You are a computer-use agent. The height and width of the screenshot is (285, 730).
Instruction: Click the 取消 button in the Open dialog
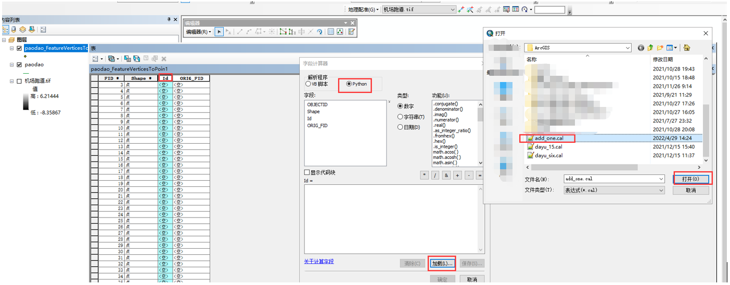tap(691, 190)
